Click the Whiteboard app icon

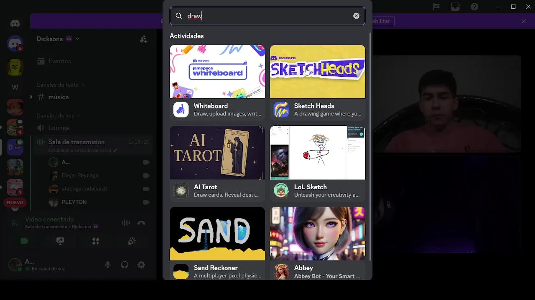click(x=181, y=110)
